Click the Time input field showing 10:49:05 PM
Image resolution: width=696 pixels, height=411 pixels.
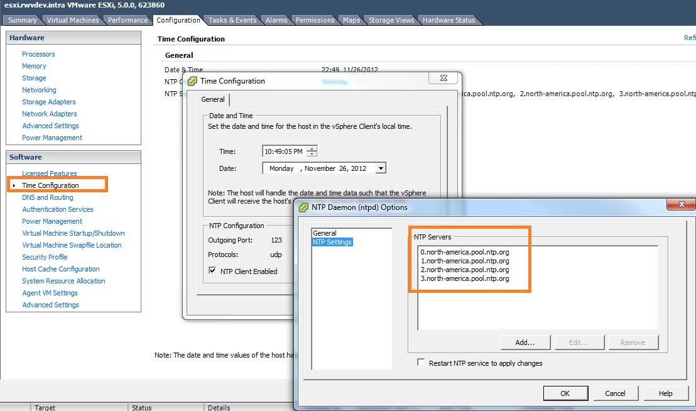pyautogui.click(x=284, y=151)
